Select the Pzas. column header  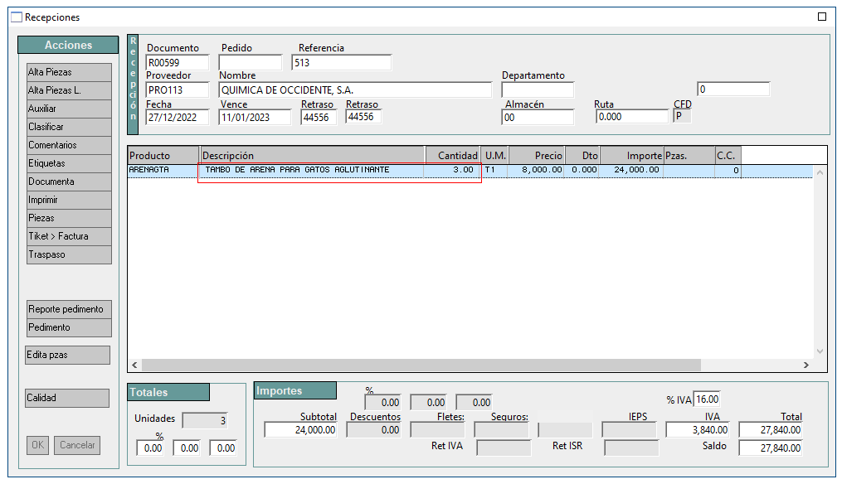(x=689, y=156)
